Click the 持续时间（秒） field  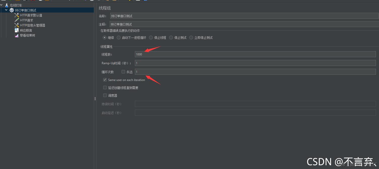coord(255,104)
